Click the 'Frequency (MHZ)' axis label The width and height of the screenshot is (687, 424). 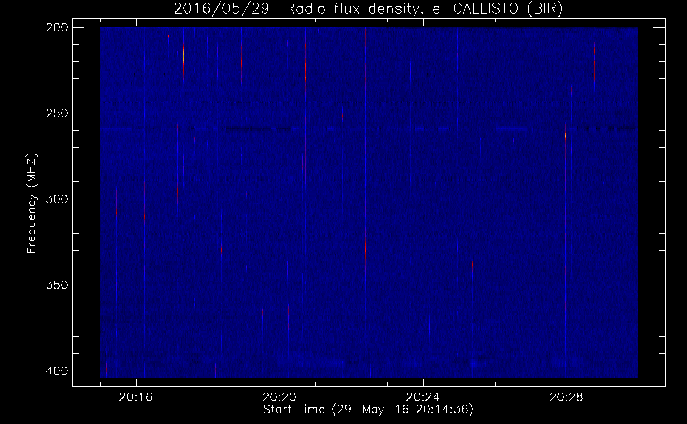32,204
